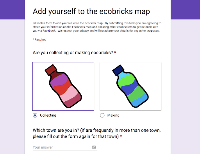Click the purple stripe on the red bottle
Screen dimensions: 200x154
59,80
